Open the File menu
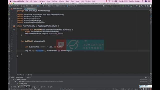This screenshot has width=160, height=90. click(27, 1)
